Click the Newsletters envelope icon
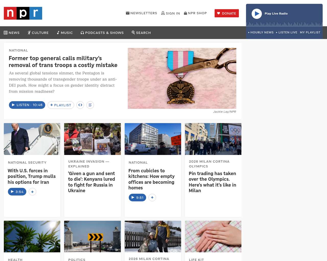 (x=128, y=13)
